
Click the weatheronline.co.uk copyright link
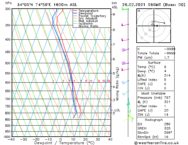point(156,143)
